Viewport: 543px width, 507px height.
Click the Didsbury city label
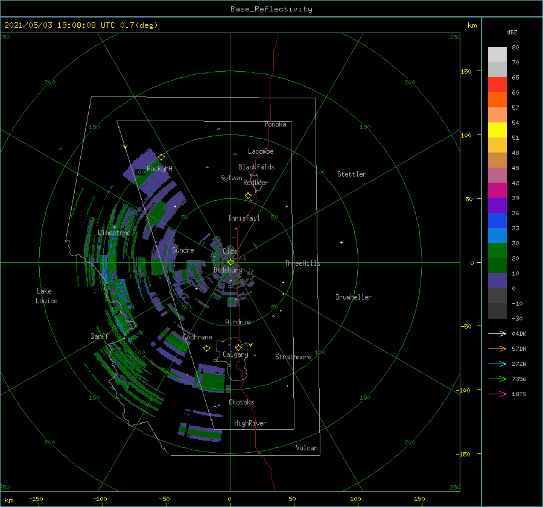tap(227, 270)
